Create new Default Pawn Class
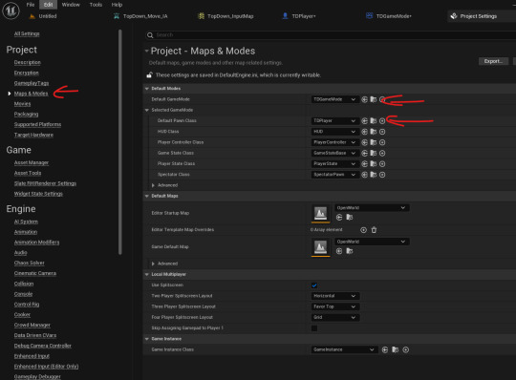The width and height of the screenshot is (516, 380). tap(382, 121)
